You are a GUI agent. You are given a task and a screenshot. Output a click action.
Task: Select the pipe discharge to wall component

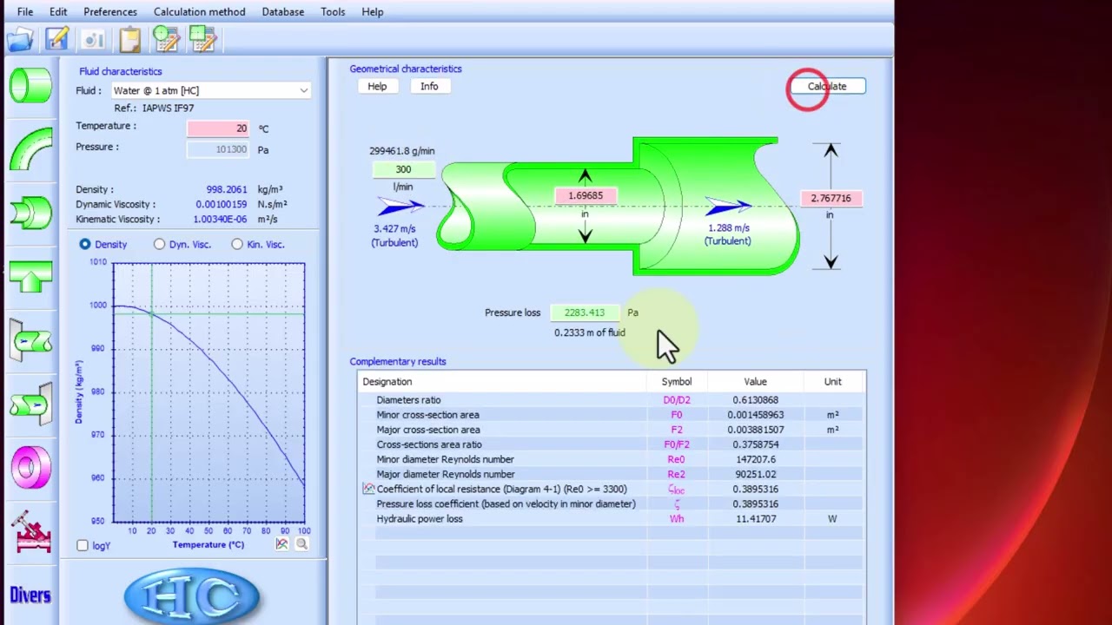coord(31,405)
